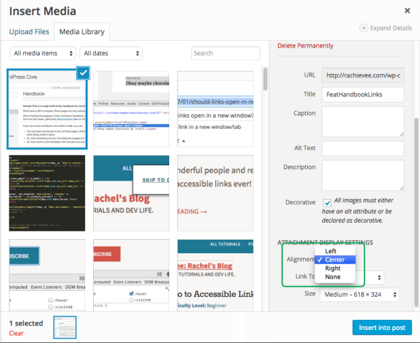The height and width of the screenshot is (343, 420).
Task: Switch to the Upload Files tab
Action: (29, 32)
